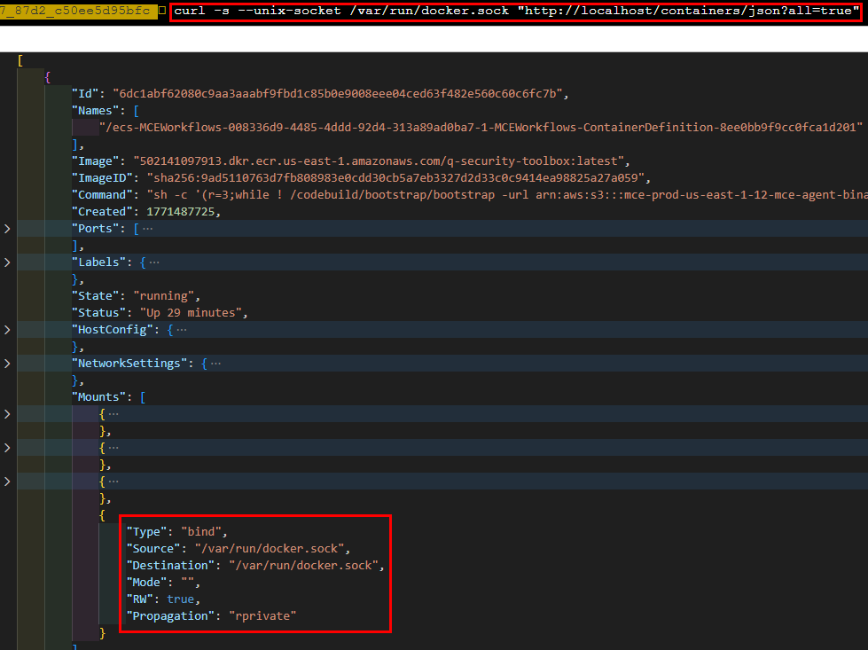Click the ellipsis placeholder after "Labels"
The width and height of the screenshot is (868, 650).
click(154, 262)
